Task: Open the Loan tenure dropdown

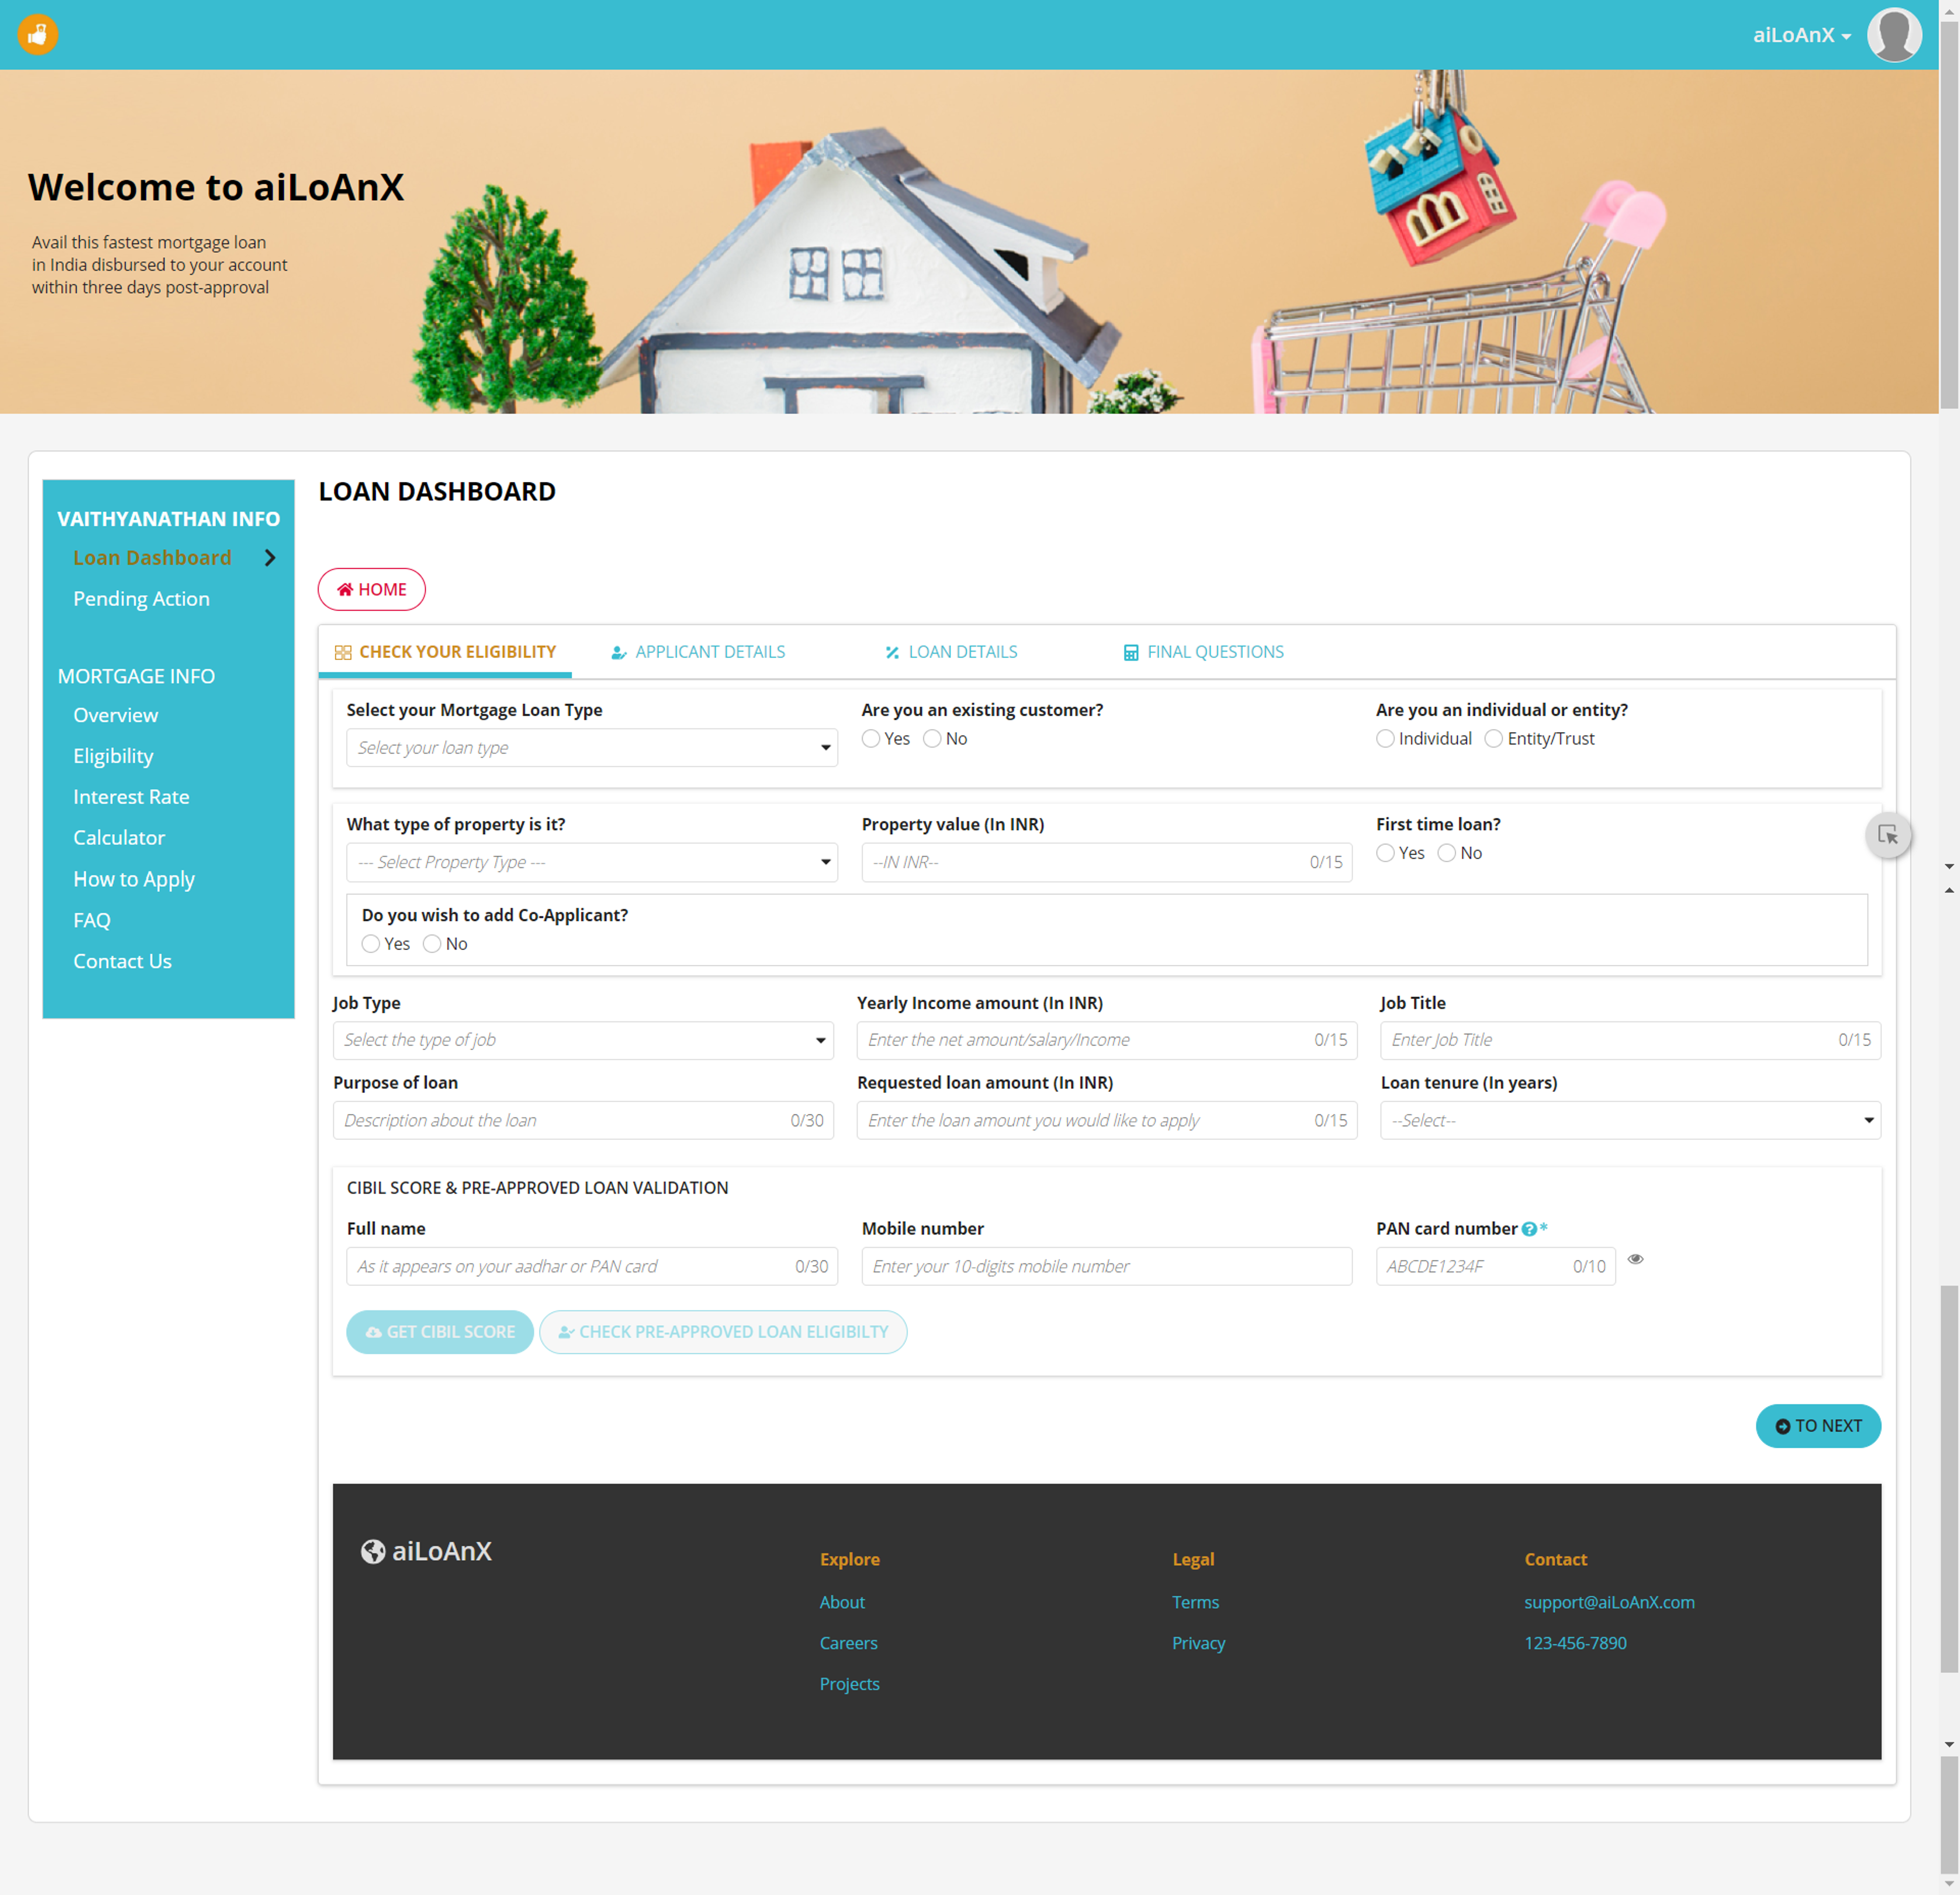Action: 1630,1120
